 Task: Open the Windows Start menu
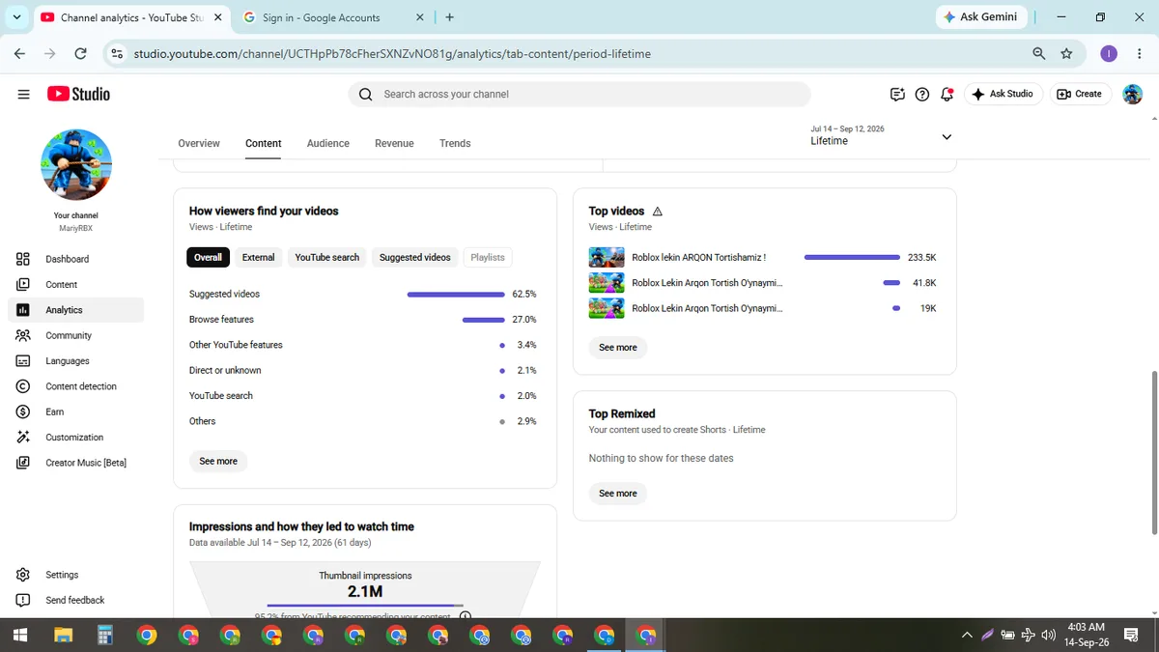[x=20, y=635]
